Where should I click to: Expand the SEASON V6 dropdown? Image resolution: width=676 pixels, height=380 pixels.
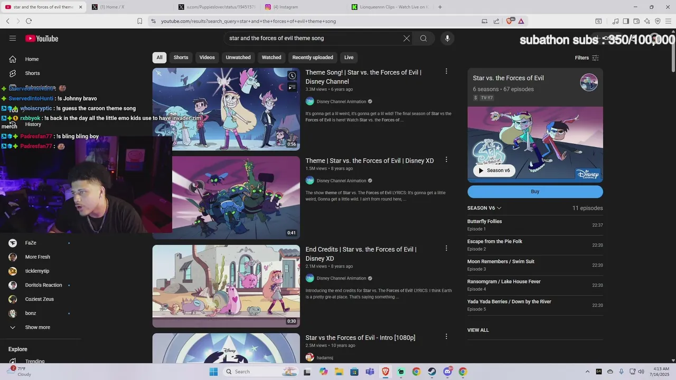pos(484,208)
